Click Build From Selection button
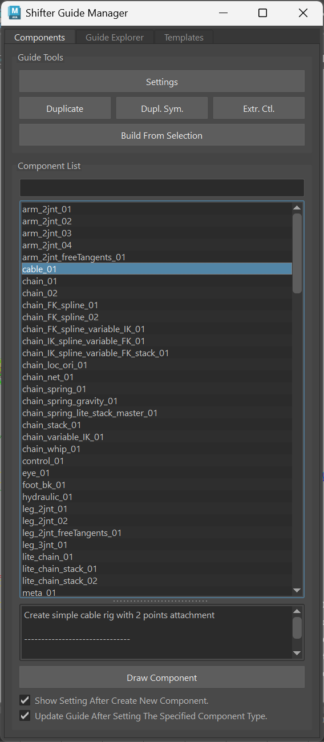Viewport: 324px width, 742px height. 162,135
